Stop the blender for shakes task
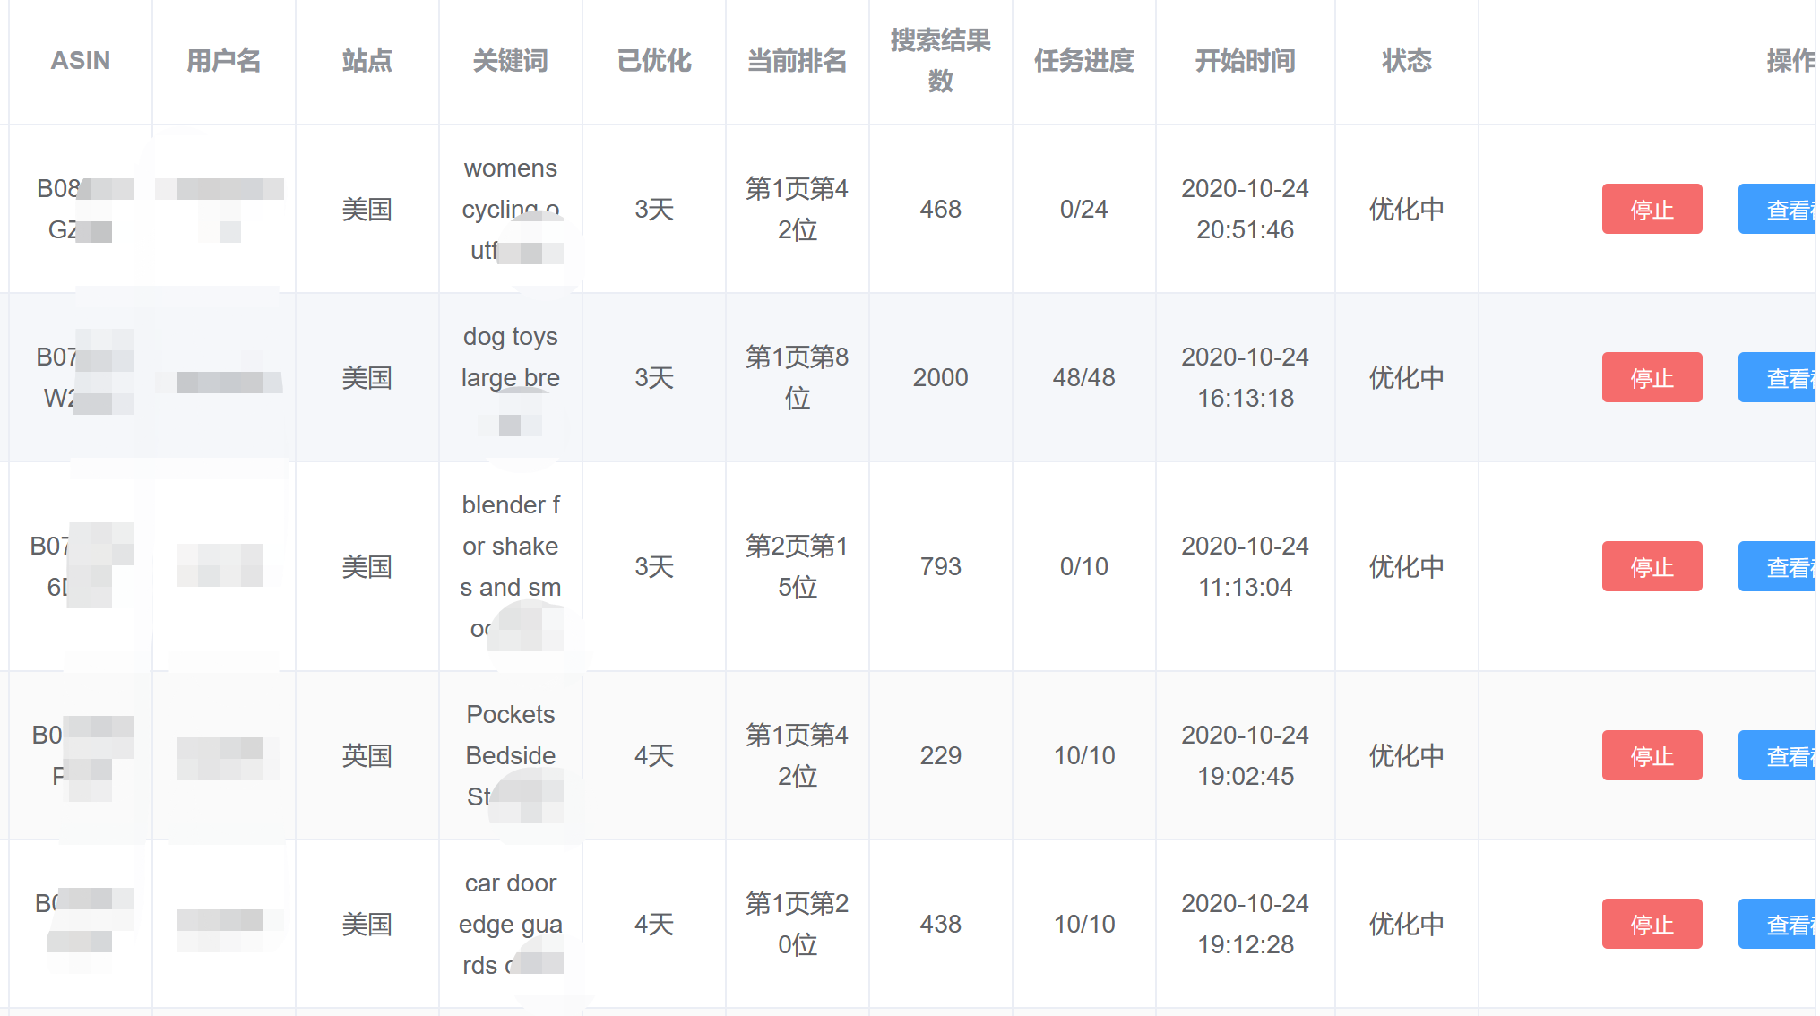This screenshot has height=1016, width=1820. point(1652,566)
